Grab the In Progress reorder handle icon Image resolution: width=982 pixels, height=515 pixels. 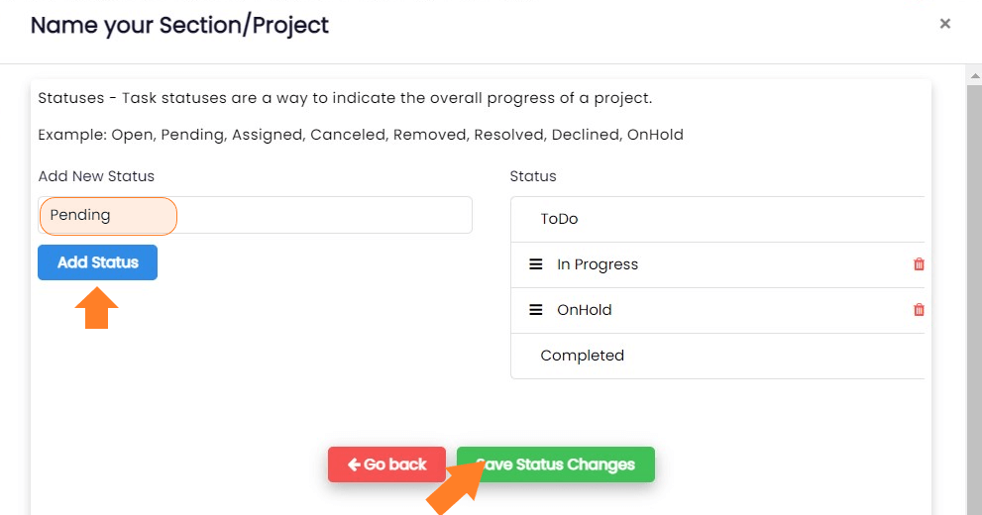536,264
